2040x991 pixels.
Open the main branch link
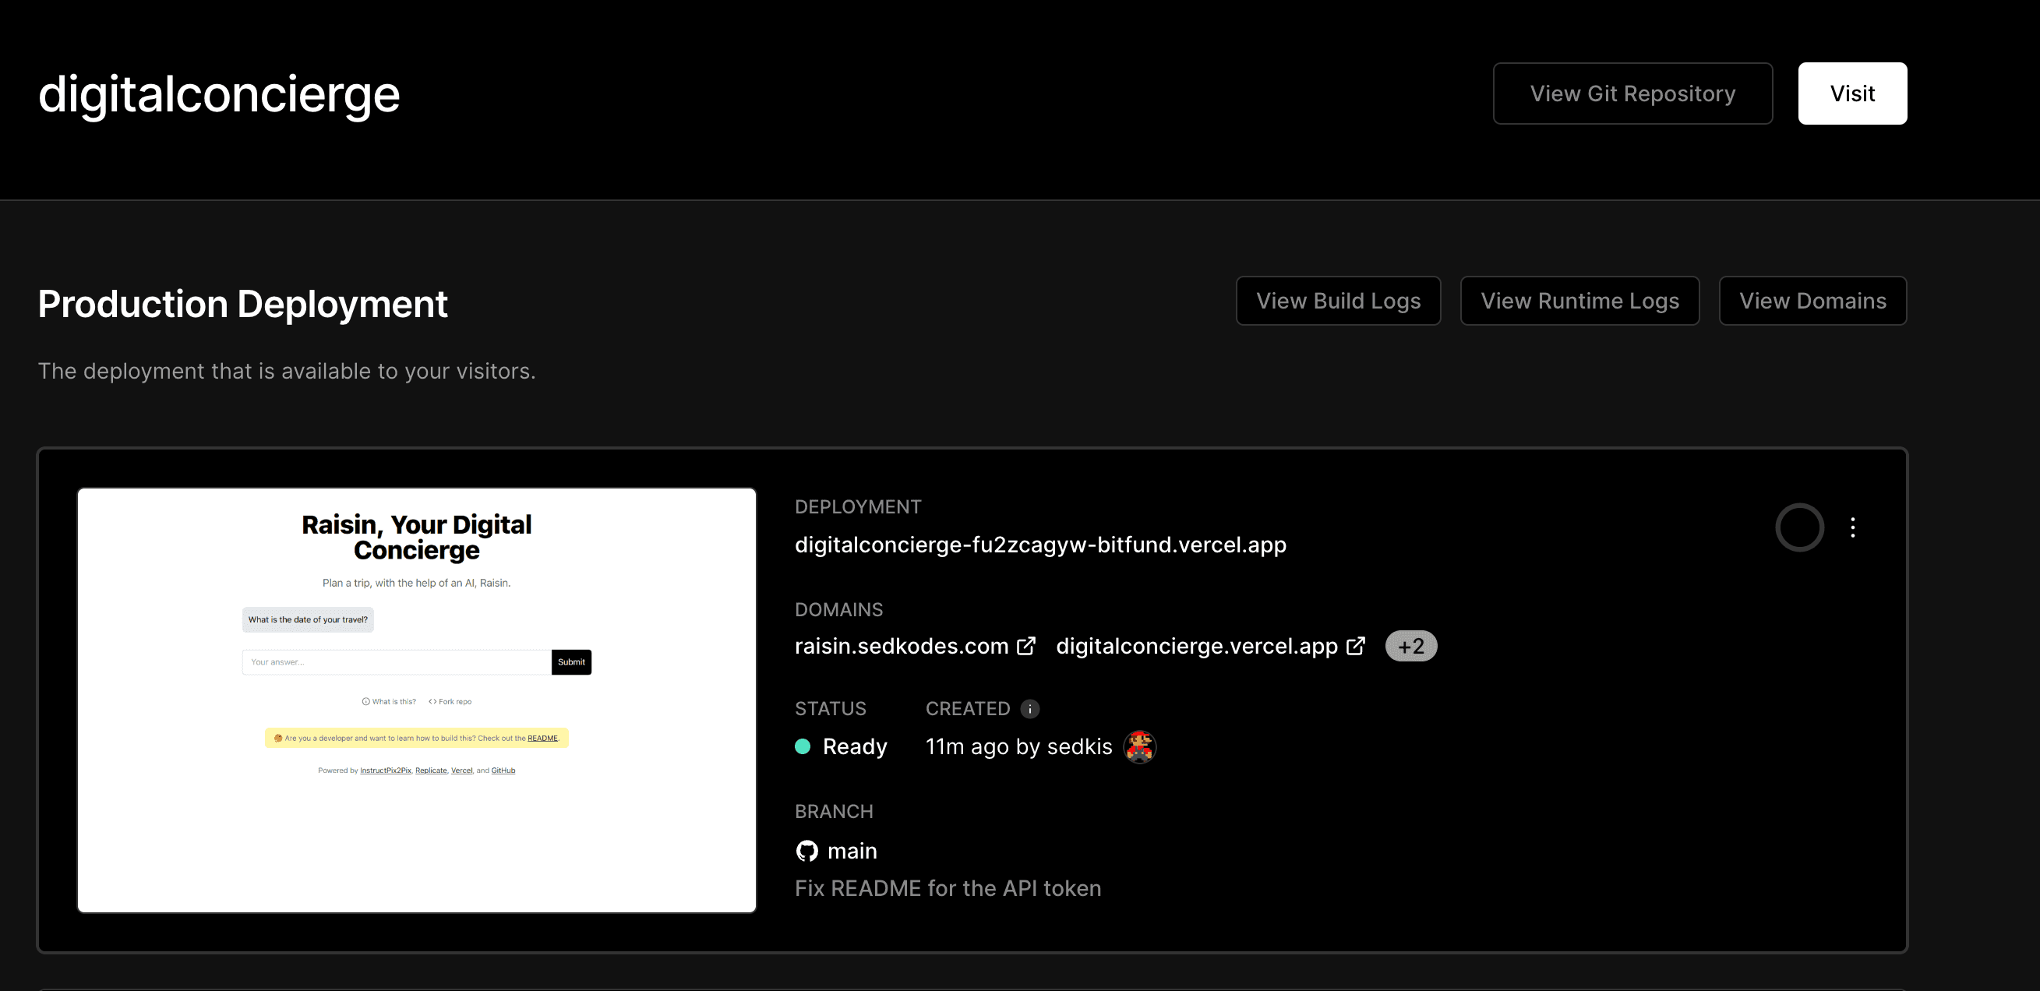point(852,851)
